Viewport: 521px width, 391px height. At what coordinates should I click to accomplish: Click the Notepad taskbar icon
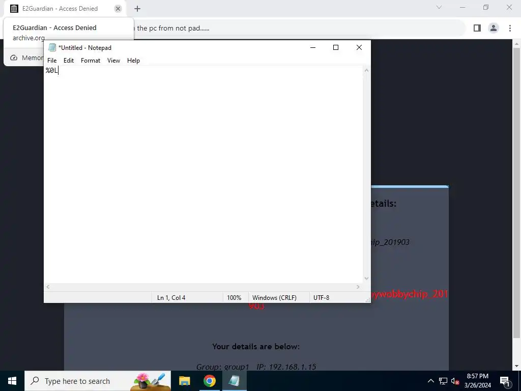(x=234, y=381)
